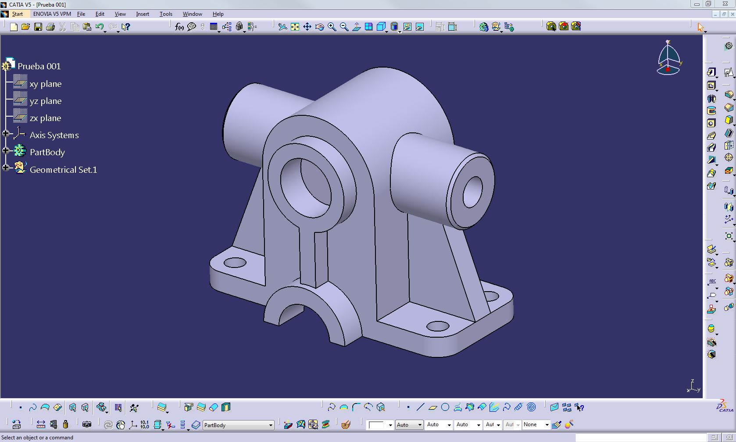Open the Window menu
The height and width of the screenshot is (442, 736).
click(193, 14)
